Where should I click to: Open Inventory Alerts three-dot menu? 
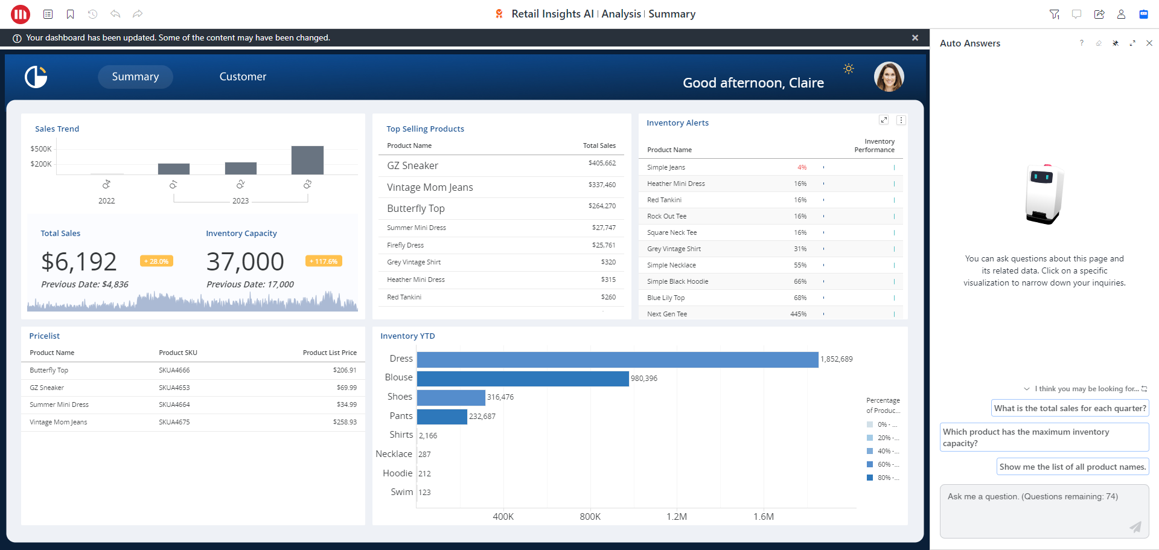click(901, 120)
